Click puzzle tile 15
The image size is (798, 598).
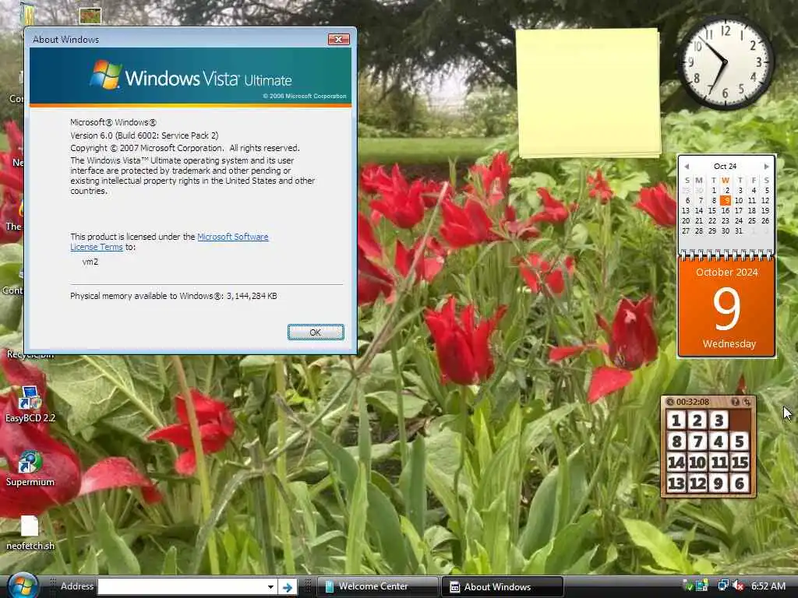(x=740, y=463)
